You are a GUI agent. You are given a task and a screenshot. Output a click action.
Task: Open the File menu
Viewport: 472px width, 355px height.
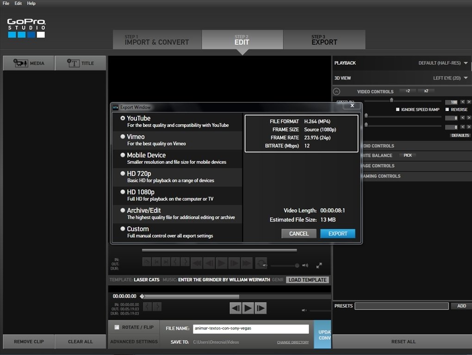pos(6,3)
